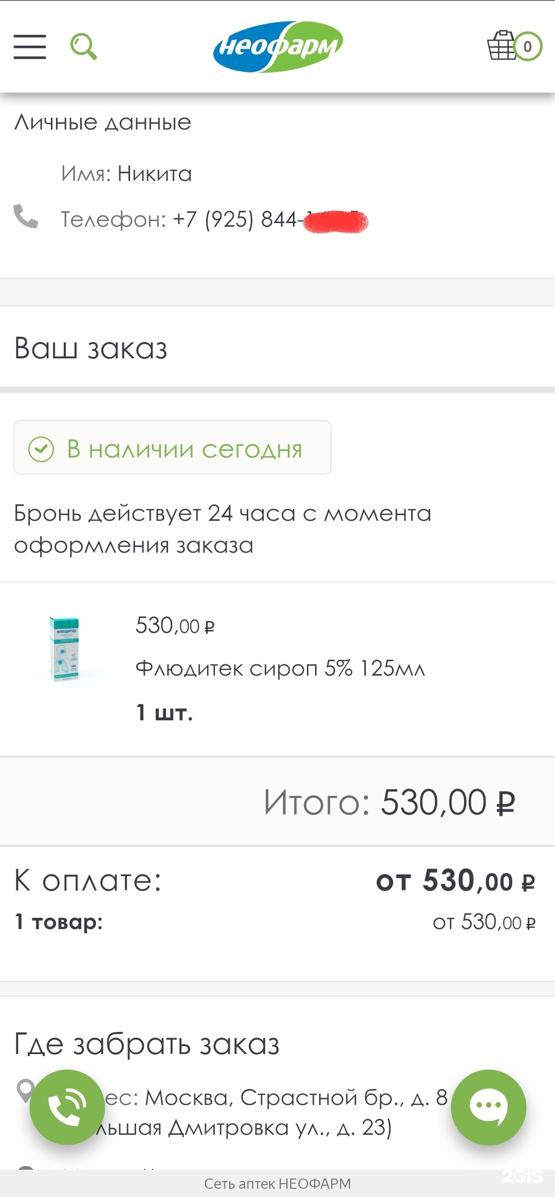This screenshot has width=555, height=1197.
Task: Open "Флюдитек сироп 5% 125мл" product link
Action: 280,668
